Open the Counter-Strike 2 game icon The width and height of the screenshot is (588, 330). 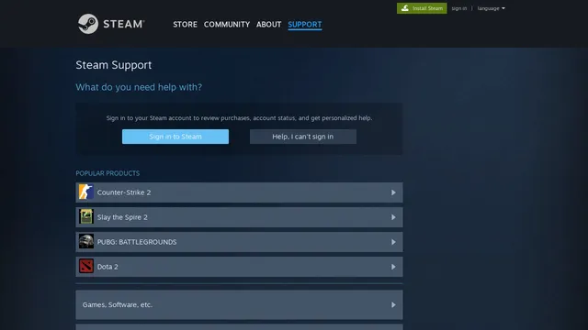85,192
